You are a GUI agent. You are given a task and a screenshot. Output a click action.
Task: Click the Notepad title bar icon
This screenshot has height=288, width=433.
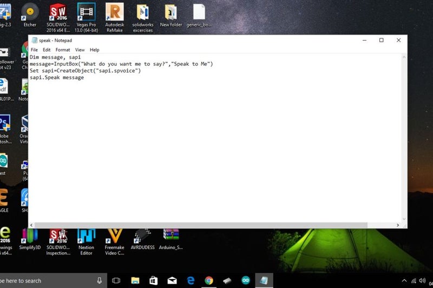pyautogui.click(x=35, y=40)
